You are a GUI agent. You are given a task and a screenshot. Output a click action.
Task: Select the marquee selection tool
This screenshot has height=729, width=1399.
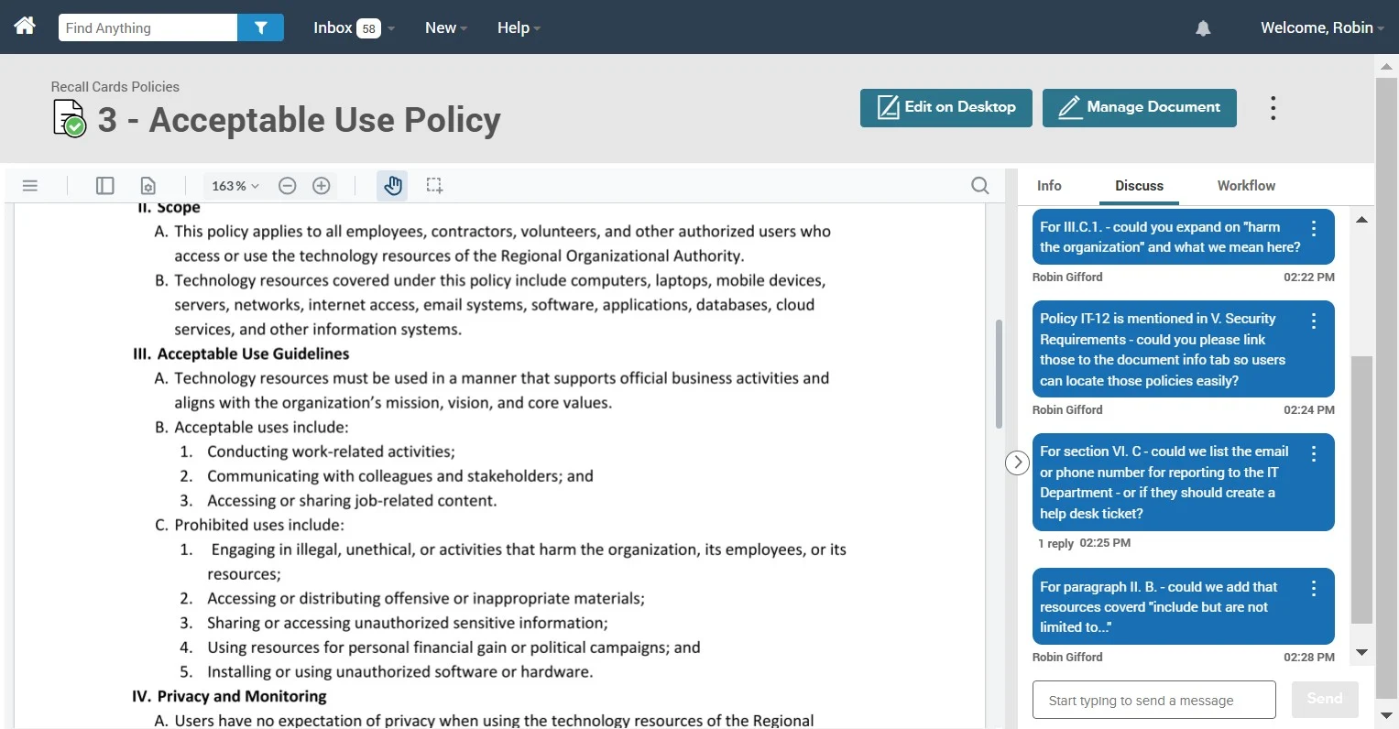(x=435, y=186)
